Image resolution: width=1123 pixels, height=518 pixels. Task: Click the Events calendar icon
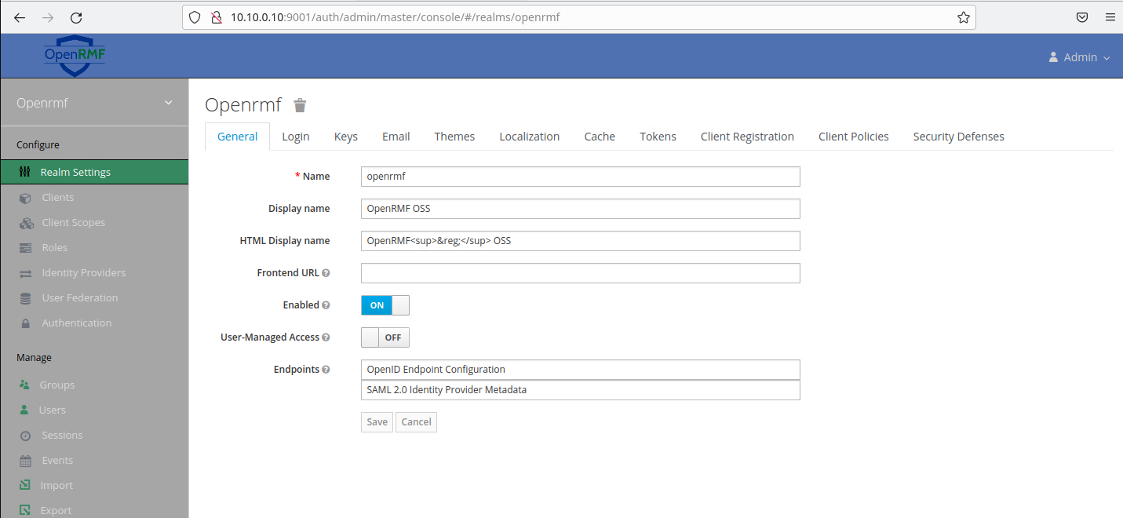click(24, 460)
